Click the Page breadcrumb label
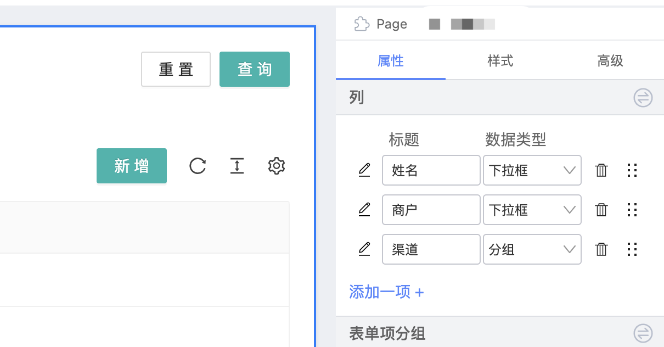Screen dimensions: 664x347 pyautogui.click(x=392, y=24)
